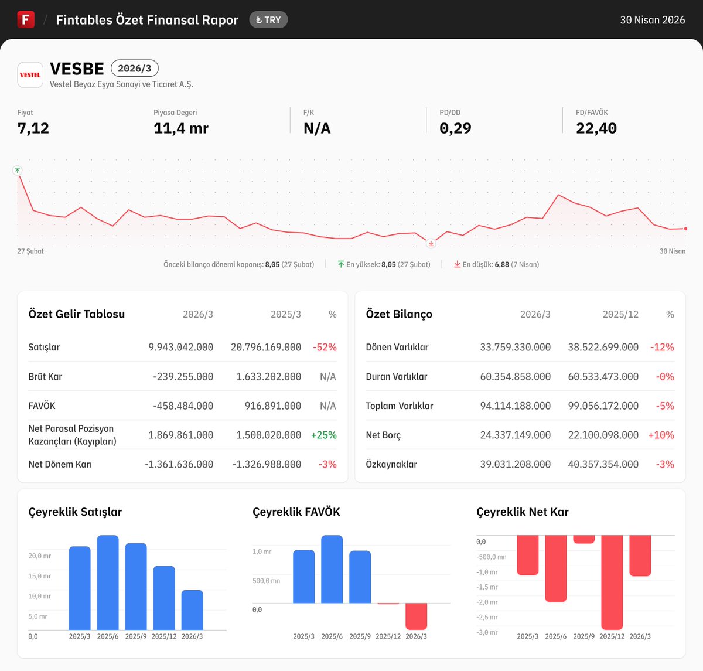
Task: Click Net Dönem Karı value -1.326.988.000
Action: (267, 464)
